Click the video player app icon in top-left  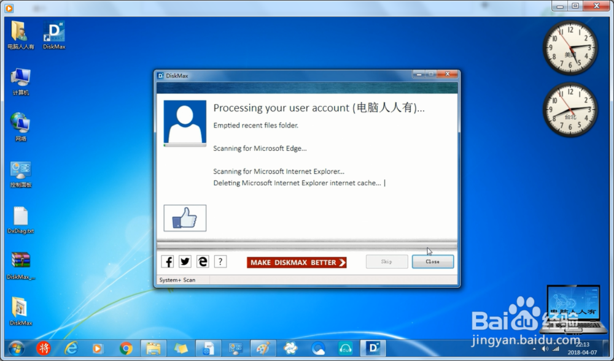tap(9, 7)
